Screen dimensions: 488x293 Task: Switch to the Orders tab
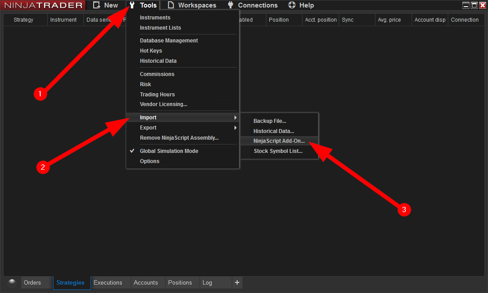pos(32,283)
